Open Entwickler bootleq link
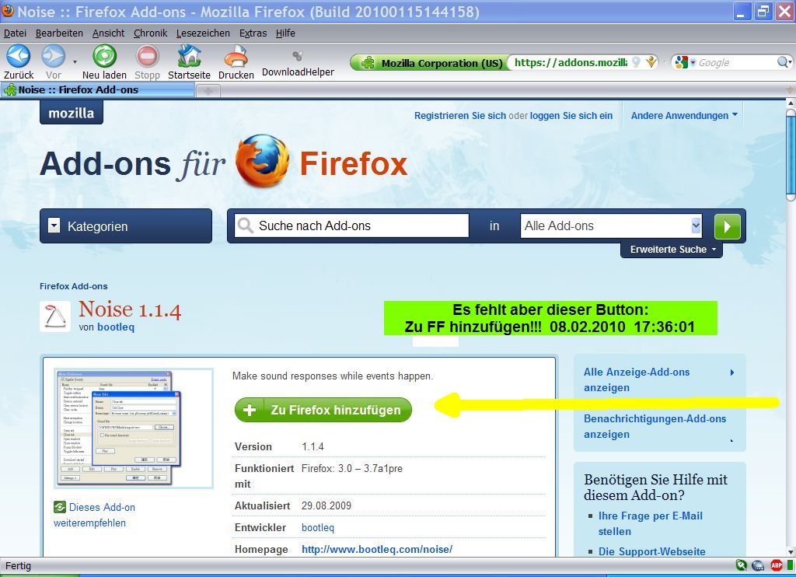 tap(318, 528)
